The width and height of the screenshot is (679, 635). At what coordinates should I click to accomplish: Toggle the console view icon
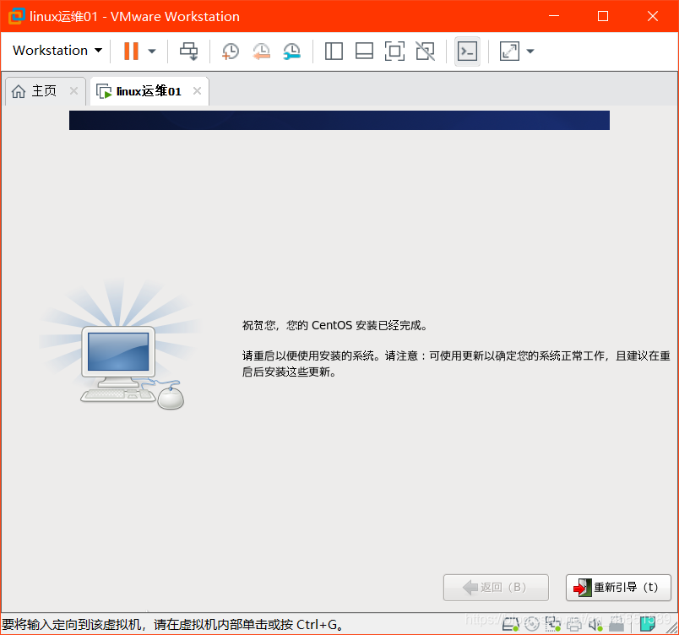tap(467, 52)
